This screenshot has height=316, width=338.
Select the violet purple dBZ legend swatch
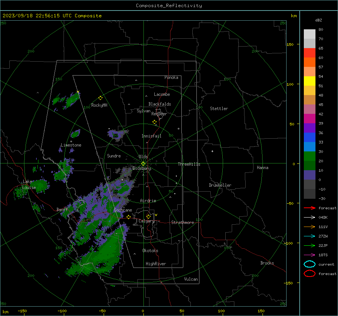point(309,128)
